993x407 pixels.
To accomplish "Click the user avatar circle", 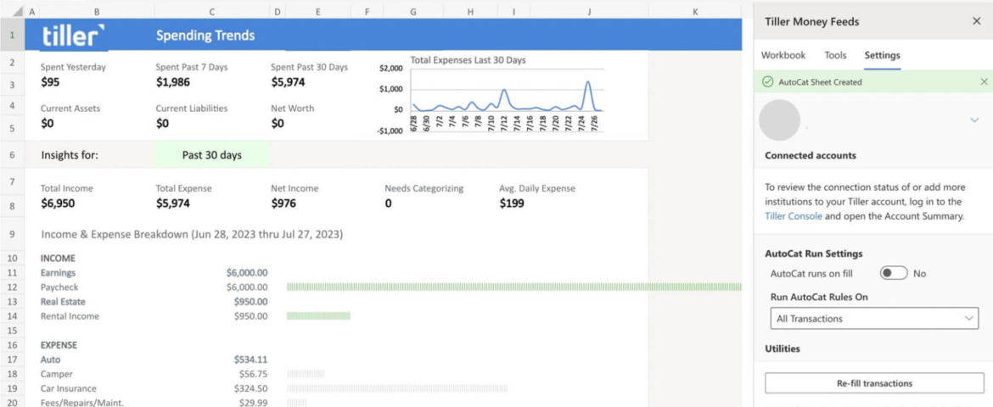I will 780,120.
